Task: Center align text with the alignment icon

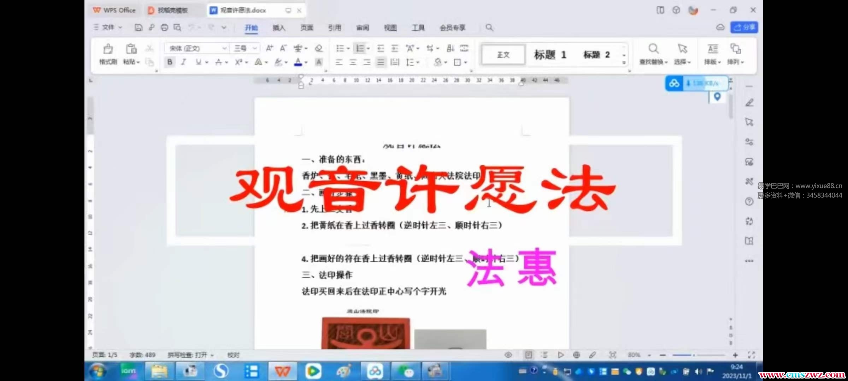Action: point(353,62)
